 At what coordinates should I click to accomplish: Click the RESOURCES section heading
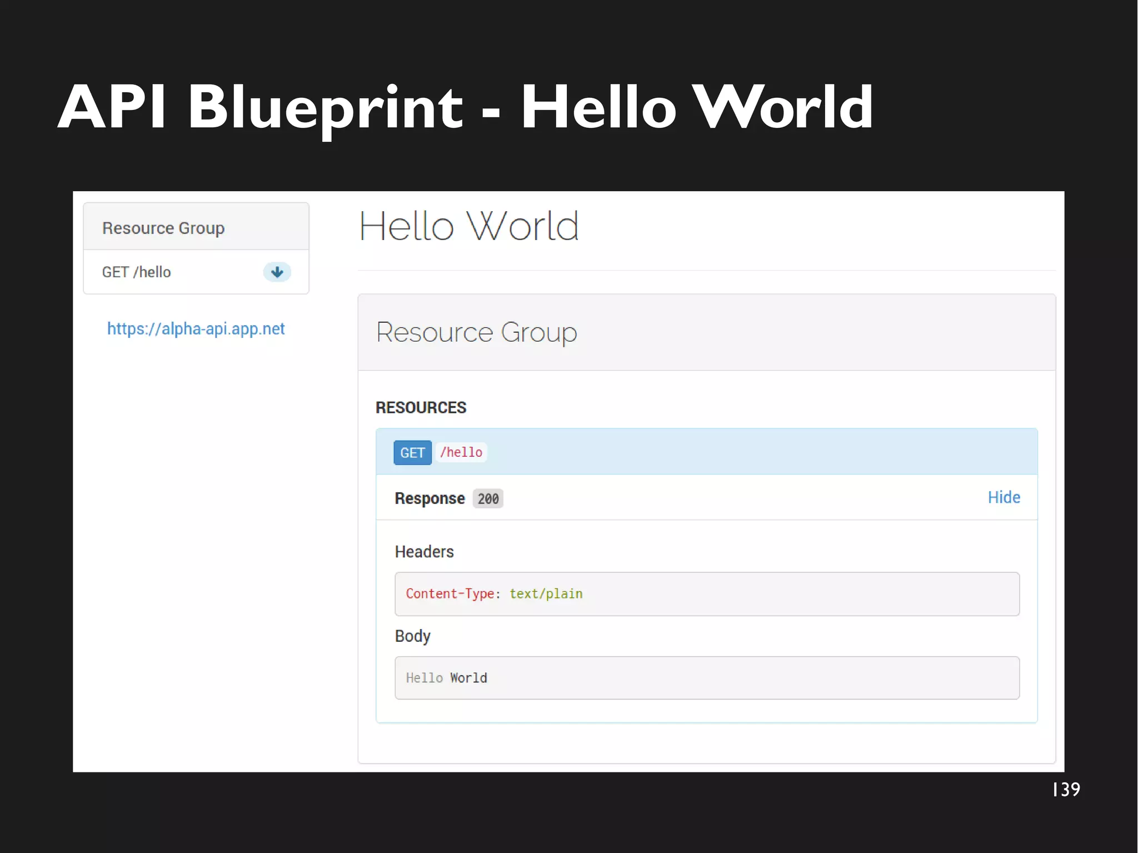pos(421,407)
